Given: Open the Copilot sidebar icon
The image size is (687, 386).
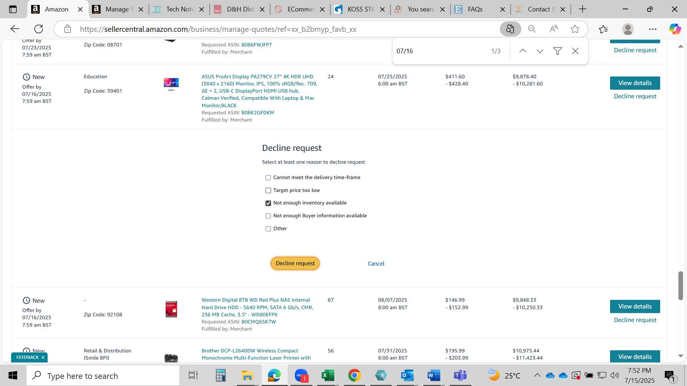Looking at the screenshot, I should tap(675, 29).
